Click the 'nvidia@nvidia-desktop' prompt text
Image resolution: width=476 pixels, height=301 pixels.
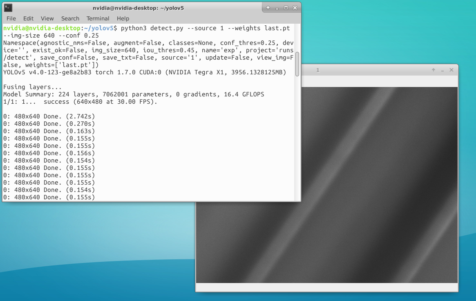click(42, 28)
